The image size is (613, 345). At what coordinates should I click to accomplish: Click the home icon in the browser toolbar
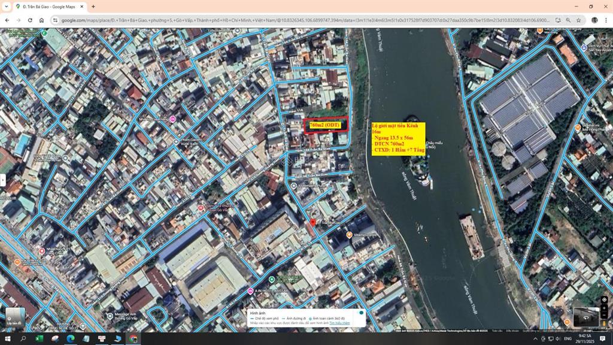click(x=41, y=20)
